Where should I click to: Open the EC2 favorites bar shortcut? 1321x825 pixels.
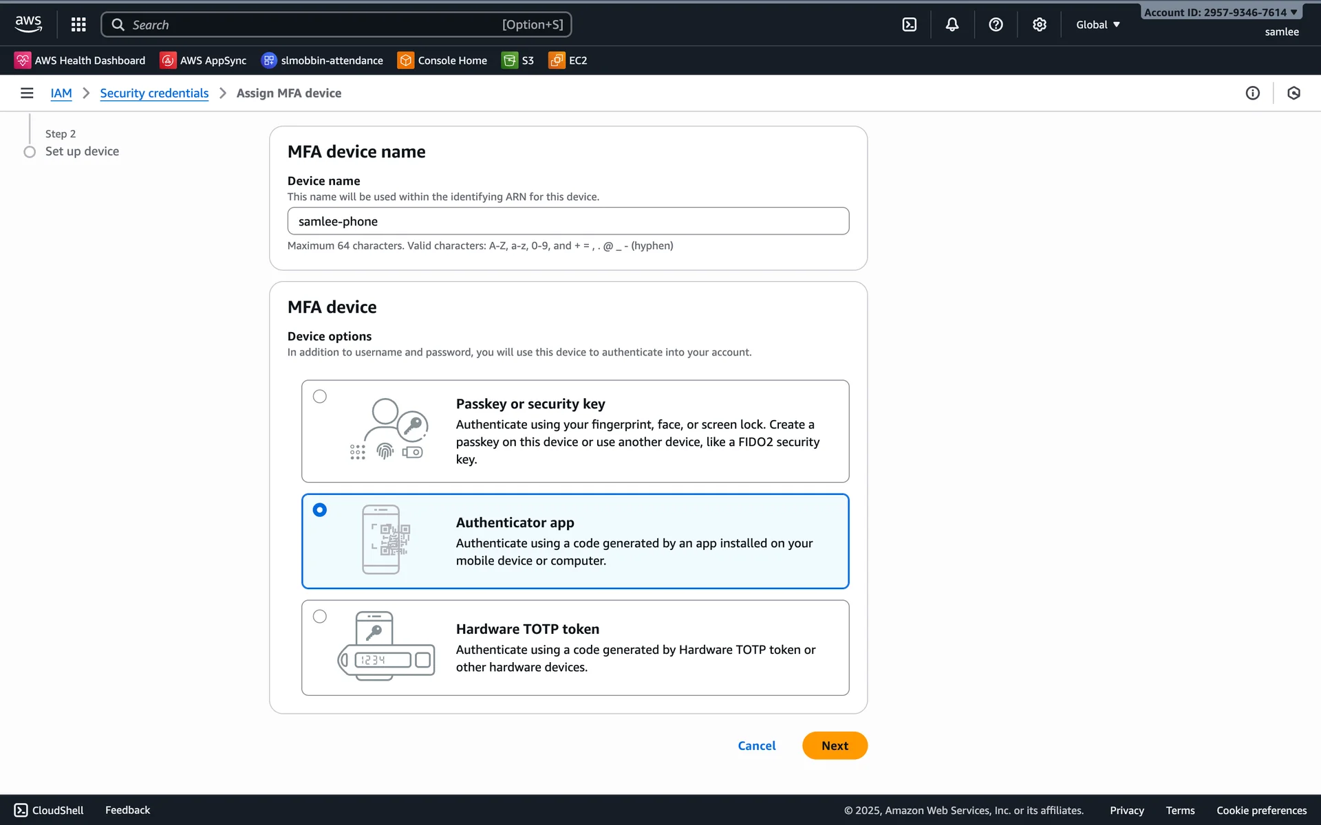(x=568, y=60)
